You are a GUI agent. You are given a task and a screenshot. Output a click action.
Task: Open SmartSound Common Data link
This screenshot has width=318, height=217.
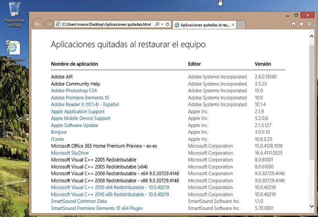click(79, 201)
